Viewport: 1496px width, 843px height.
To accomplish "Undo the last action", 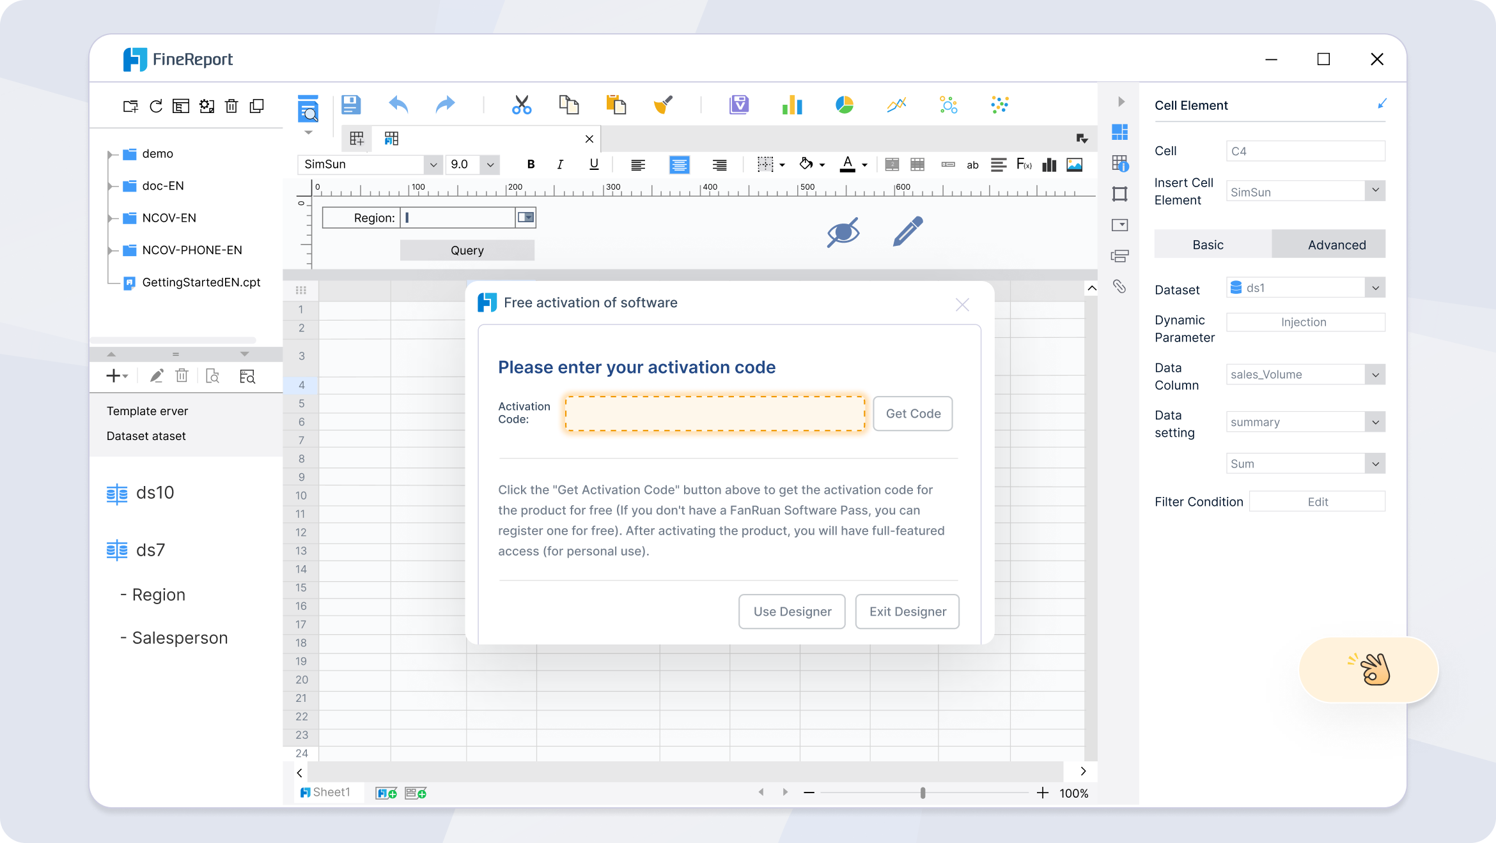I will coord(398,105).
